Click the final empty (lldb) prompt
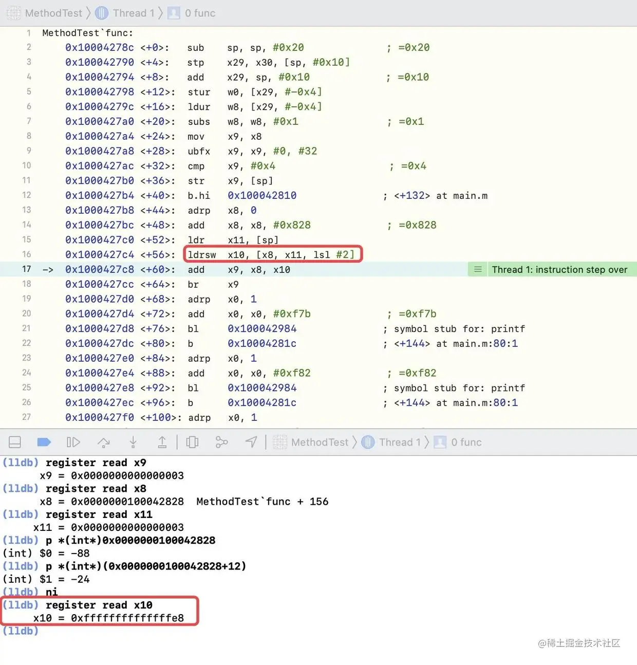 tap(21, 631)
